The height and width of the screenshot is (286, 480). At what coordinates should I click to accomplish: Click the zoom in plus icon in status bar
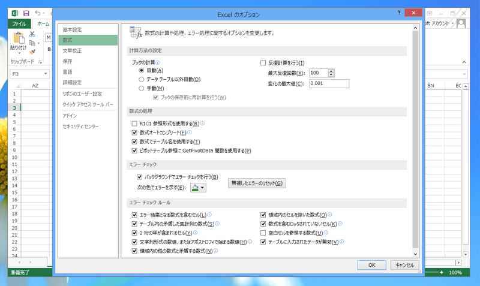442,272
